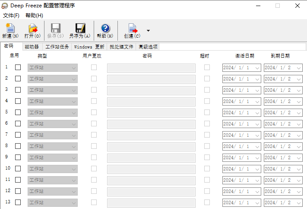Click the 打开 (Open) folder icon
Screen dimensions: 307x209
(33, 29)
